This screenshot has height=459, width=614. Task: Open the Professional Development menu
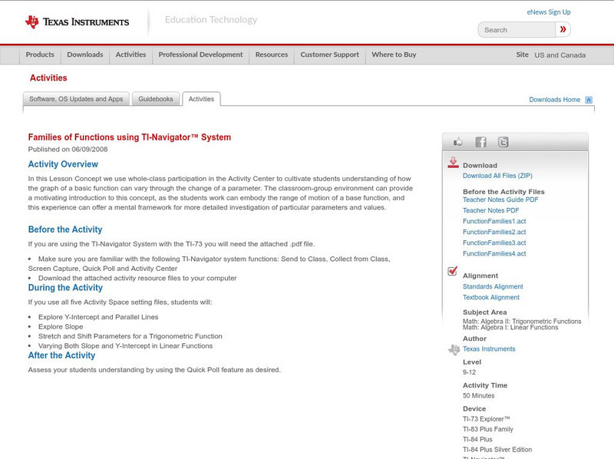tap(200, 54)
